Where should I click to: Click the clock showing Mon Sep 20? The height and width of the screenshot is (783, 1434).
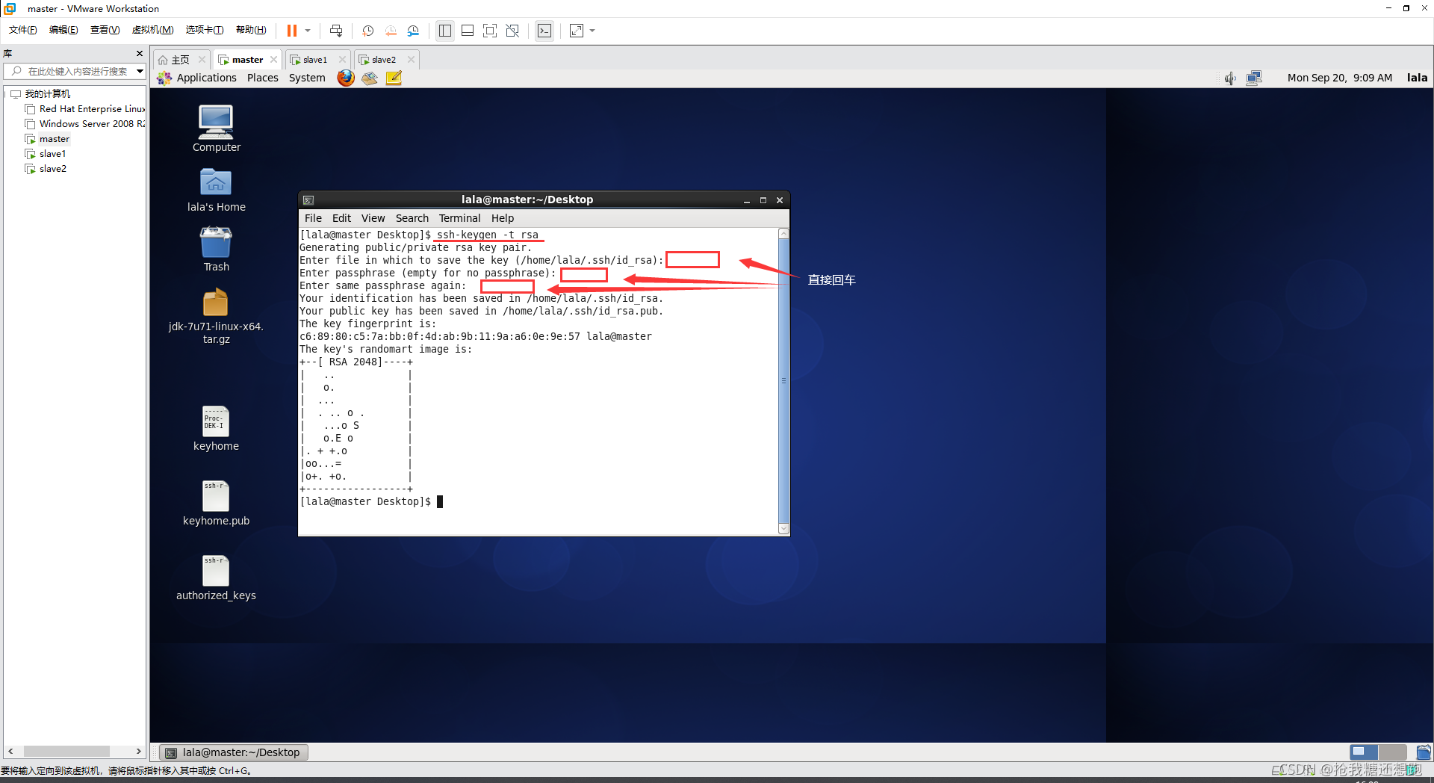[x=1340, y=78]
